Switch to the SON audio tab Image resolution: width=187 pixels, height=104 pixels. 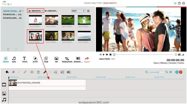point(14,60)
